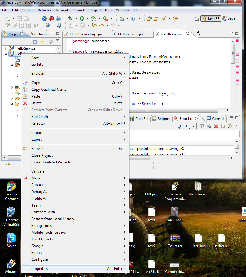Switch to the Navigator view tab

[39, 34]
